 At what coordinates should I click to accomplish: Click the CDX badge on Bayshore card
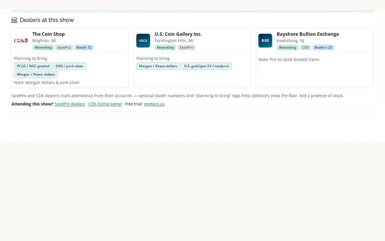coord(306,47)
